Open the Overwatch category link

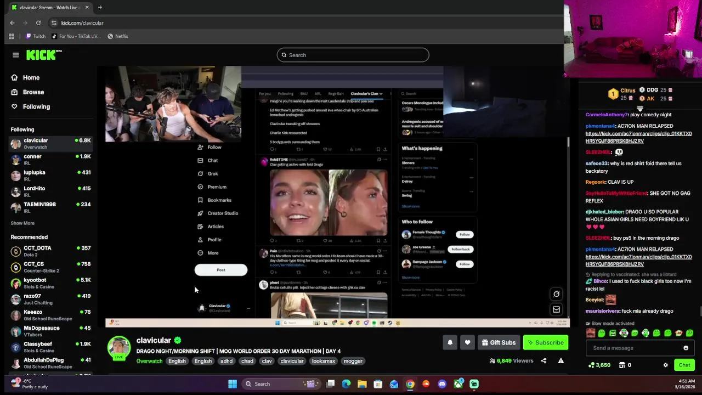point(149,361)
